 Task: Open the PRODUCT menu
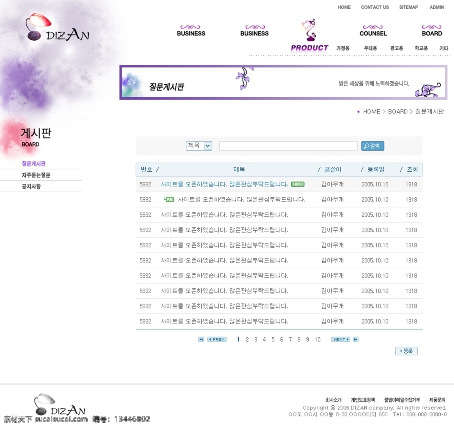(x=309, y=48)
